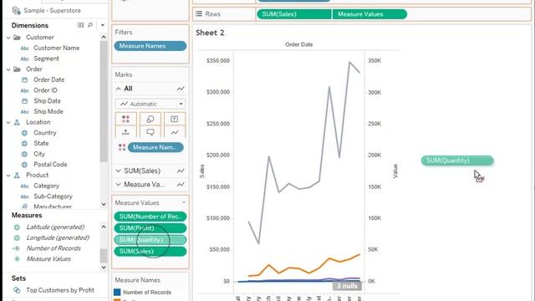Select the City geographic field
This screenshot has width=535, height=301.
click(x=39, y=154)
